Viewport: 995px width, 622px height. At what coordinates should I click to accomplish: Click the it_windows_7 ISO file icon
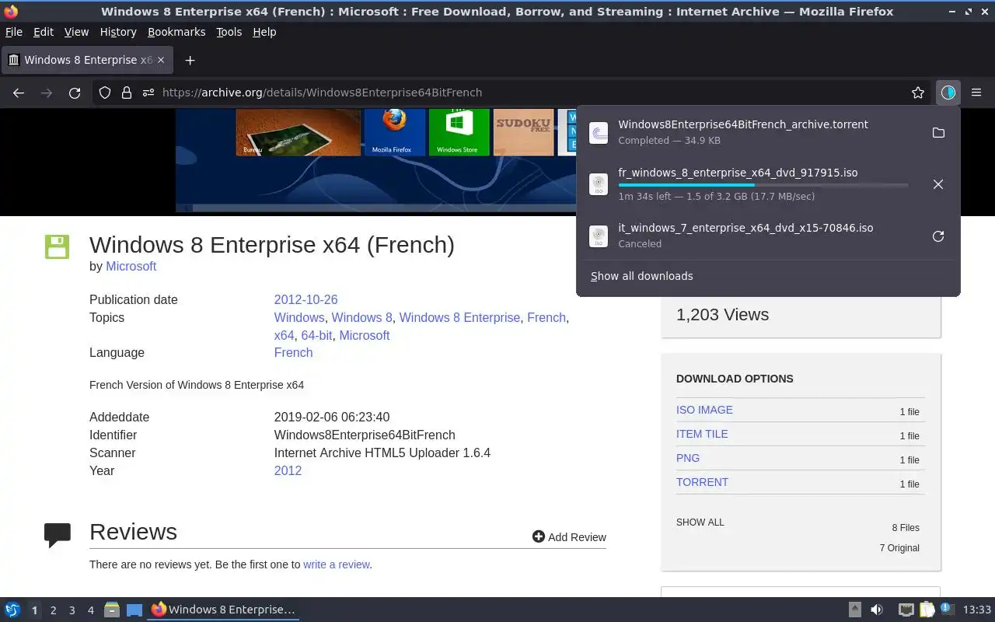click(x=599, y=236)
